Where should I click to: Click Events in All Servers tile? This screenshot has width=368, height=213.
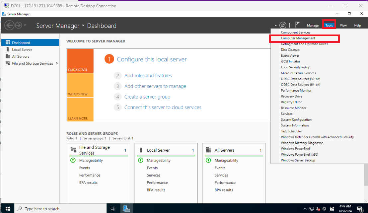click(220, 168)
